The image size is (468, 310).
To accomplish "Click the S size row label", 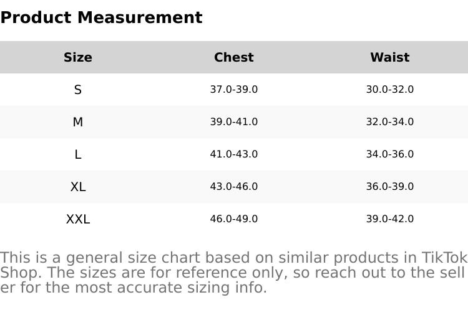I will (x=78, y=90).
